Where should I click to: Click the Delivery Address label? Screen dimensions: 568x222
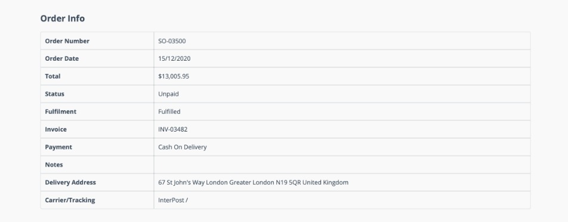70,182
